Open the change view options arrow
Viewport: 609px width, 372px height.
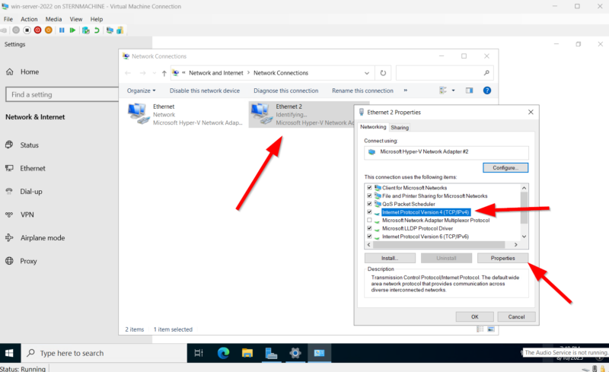(x=453, y=91)
